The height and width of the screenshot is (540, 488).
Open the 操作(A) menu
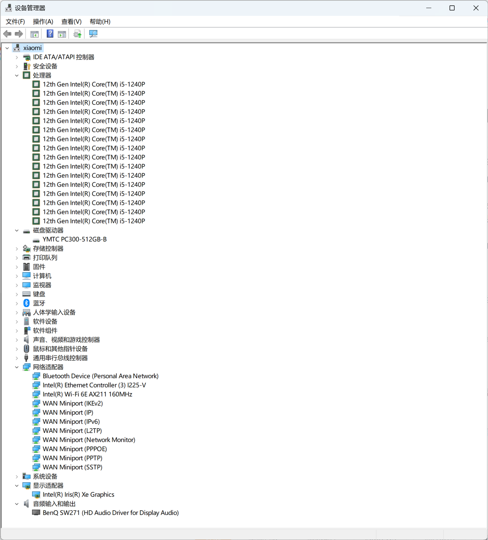(43, 22)
